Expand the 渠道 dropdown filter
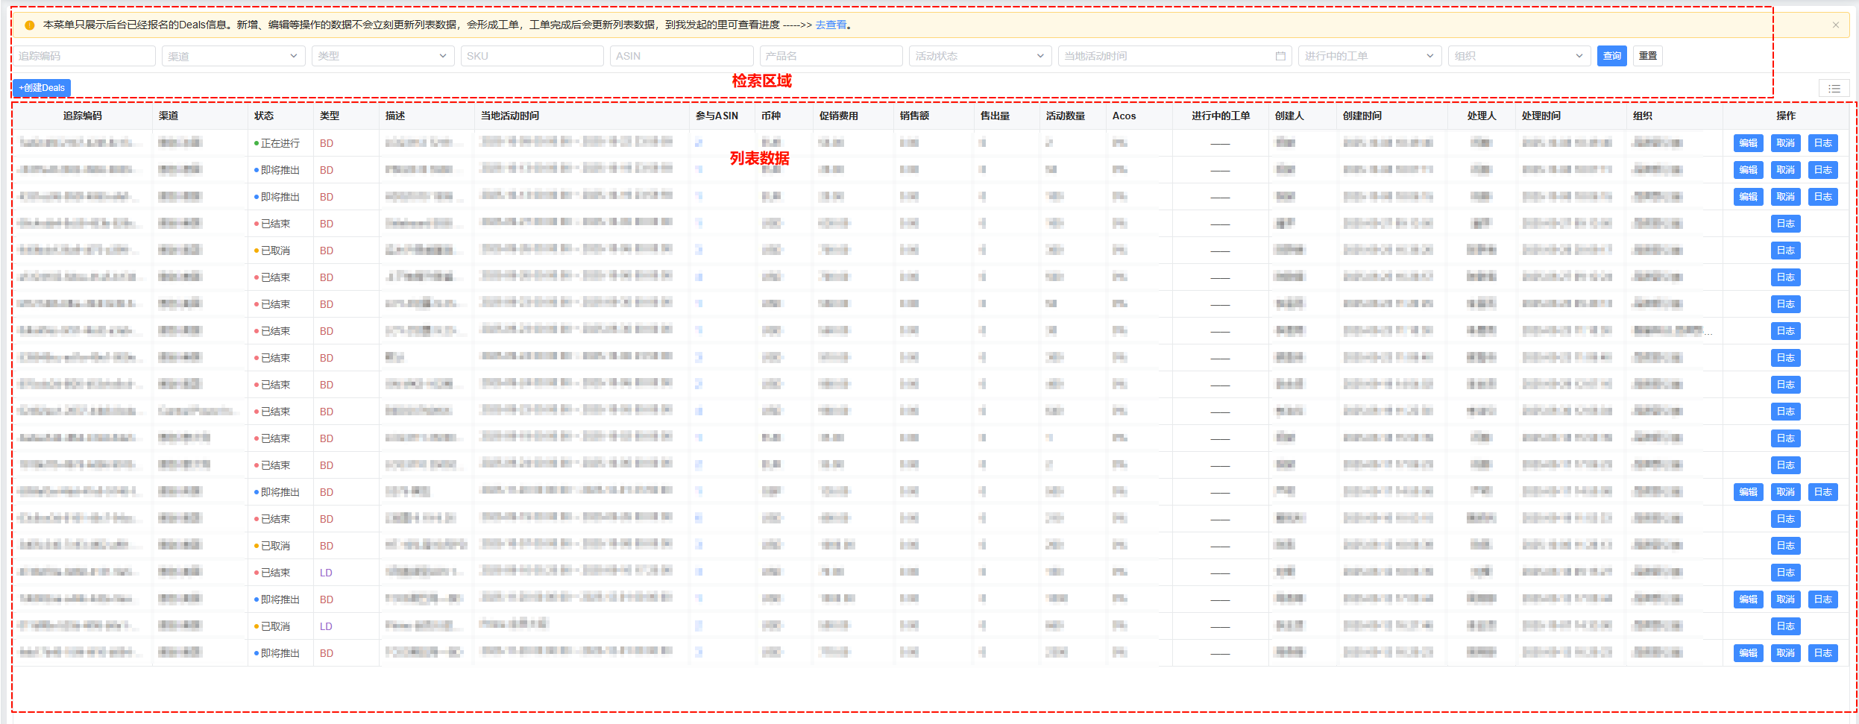 233,56
